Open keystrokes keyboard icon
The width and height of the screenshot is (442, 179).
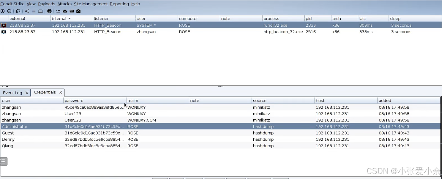click(x=71, y=11)
